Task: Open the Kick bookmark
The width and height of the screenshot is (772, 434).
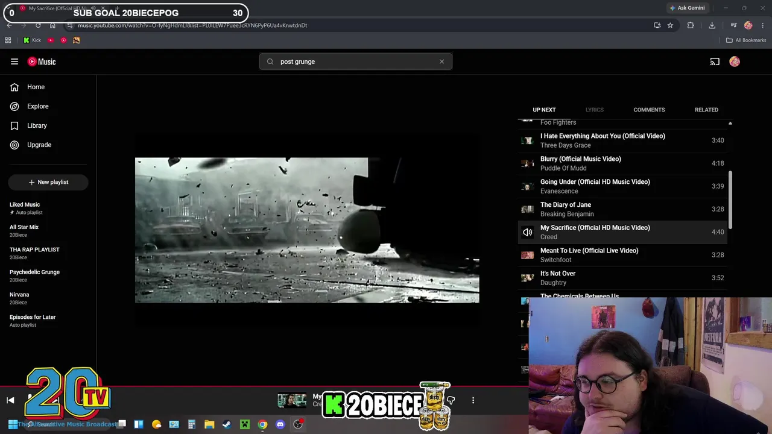Action: [x=32, y=40]
